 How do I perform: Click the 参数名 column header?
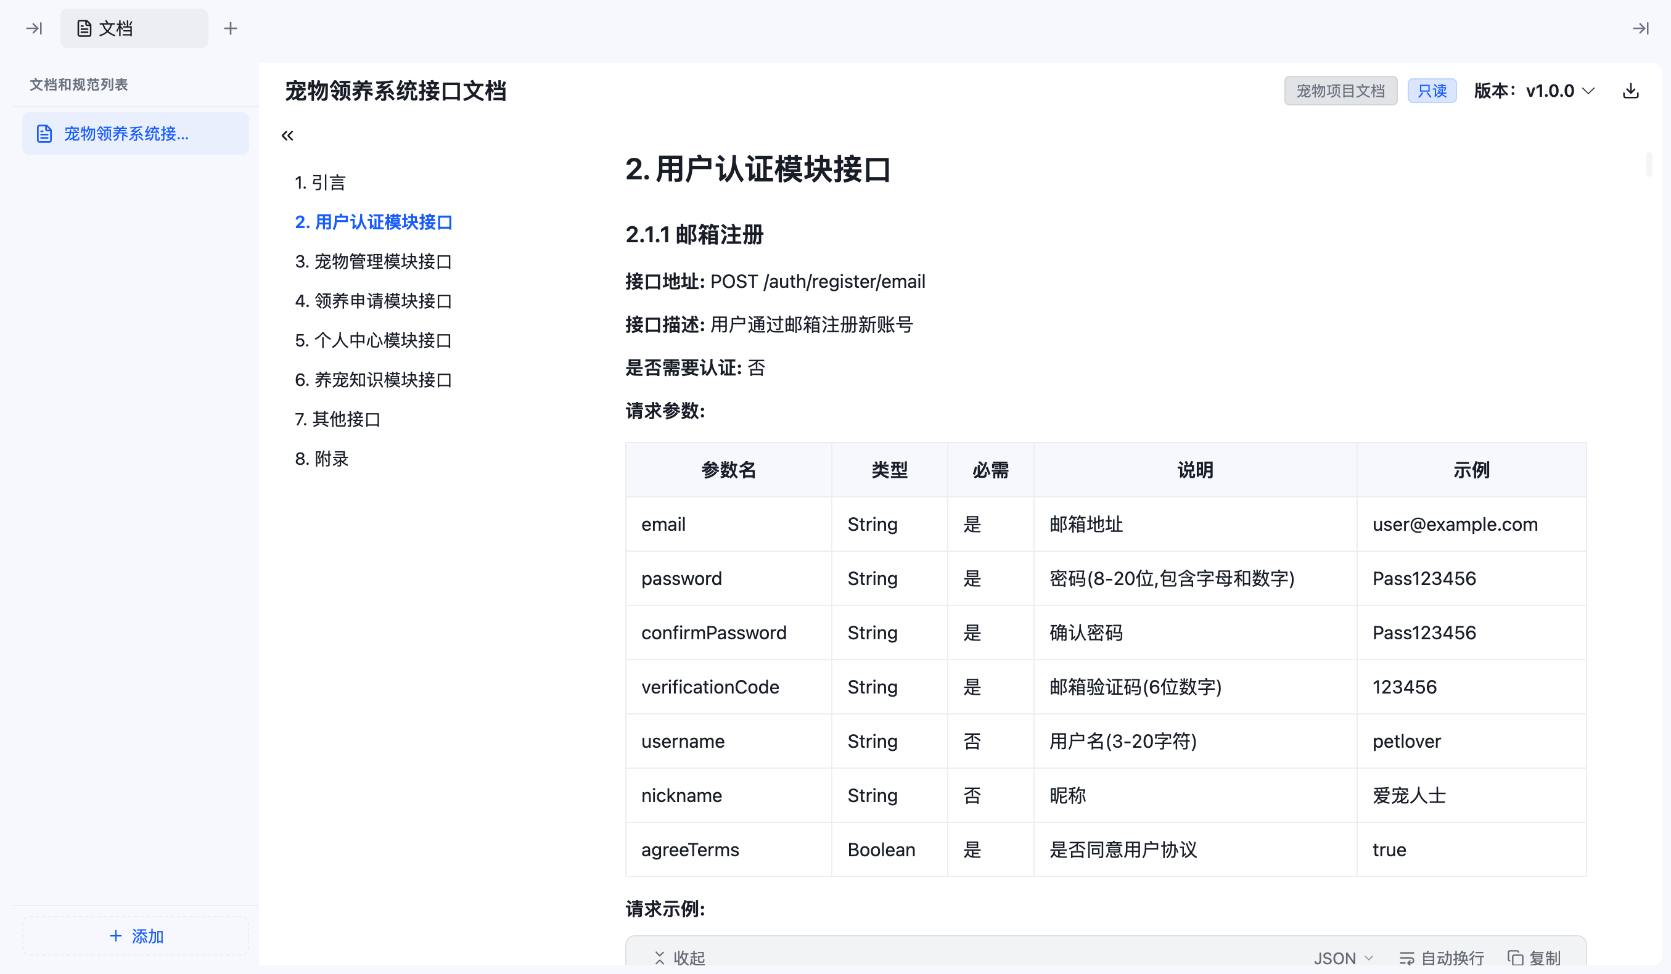(x=729, y=470)
